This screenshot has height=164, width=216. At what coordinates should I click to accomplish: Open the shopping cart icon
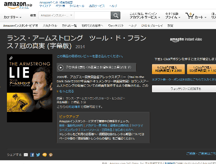189,15
